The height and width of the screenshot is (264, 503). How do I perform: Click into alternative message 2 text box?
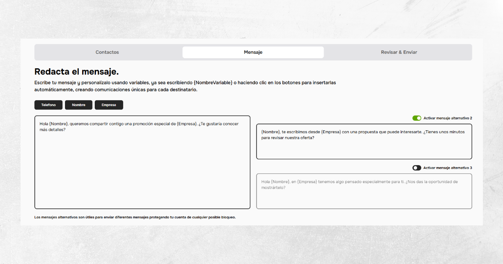pos(364,148)
